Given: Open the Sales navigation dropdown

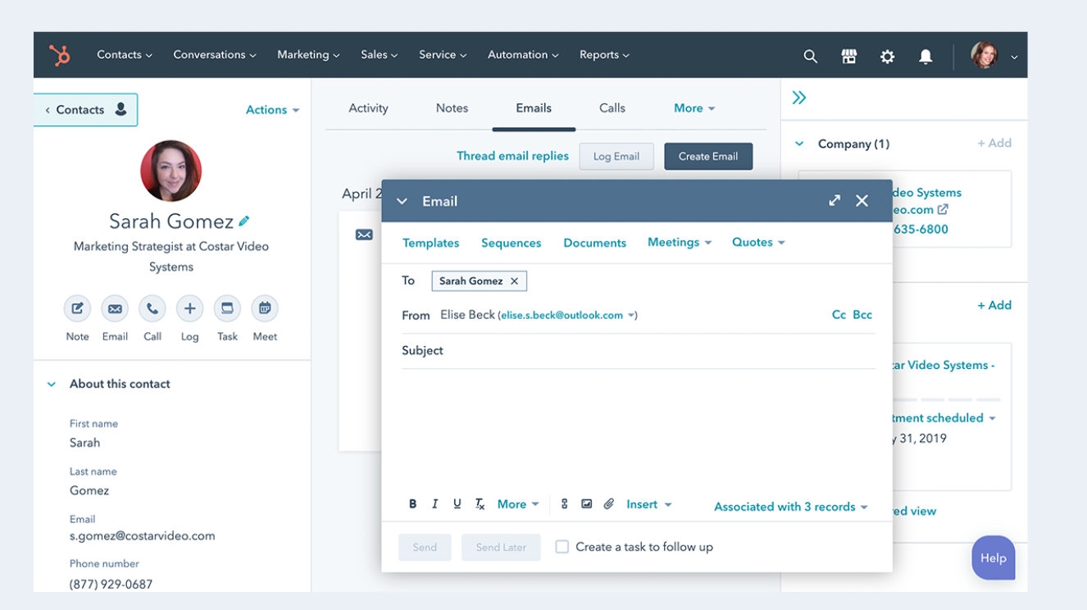Looking at the screenshot, I should (x=380, y=55).
